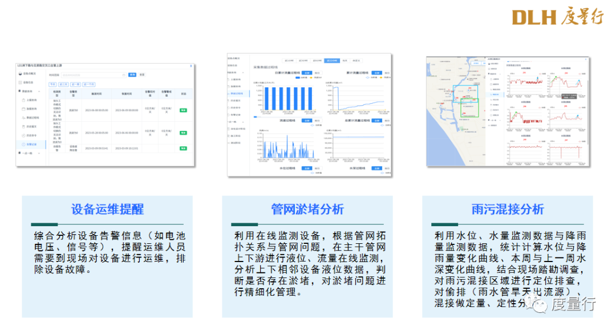Select highlighted 告警记录 icon in left alarm window
Screen dimensions: 616x331
[23, 144]
